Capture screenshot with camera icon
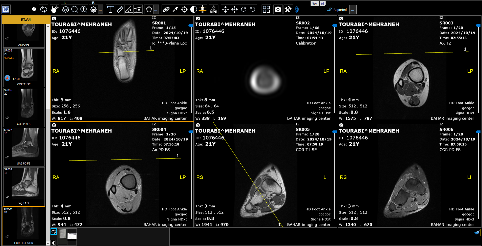This screenshot has width=482, height=246. click(278, 10)
